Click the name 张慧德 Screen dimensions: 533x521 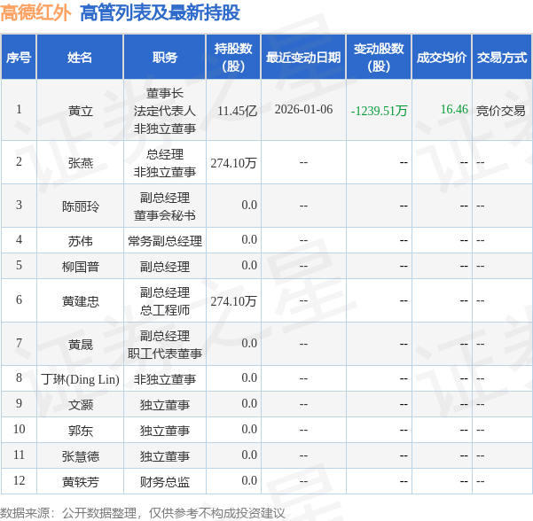point(81,456)
